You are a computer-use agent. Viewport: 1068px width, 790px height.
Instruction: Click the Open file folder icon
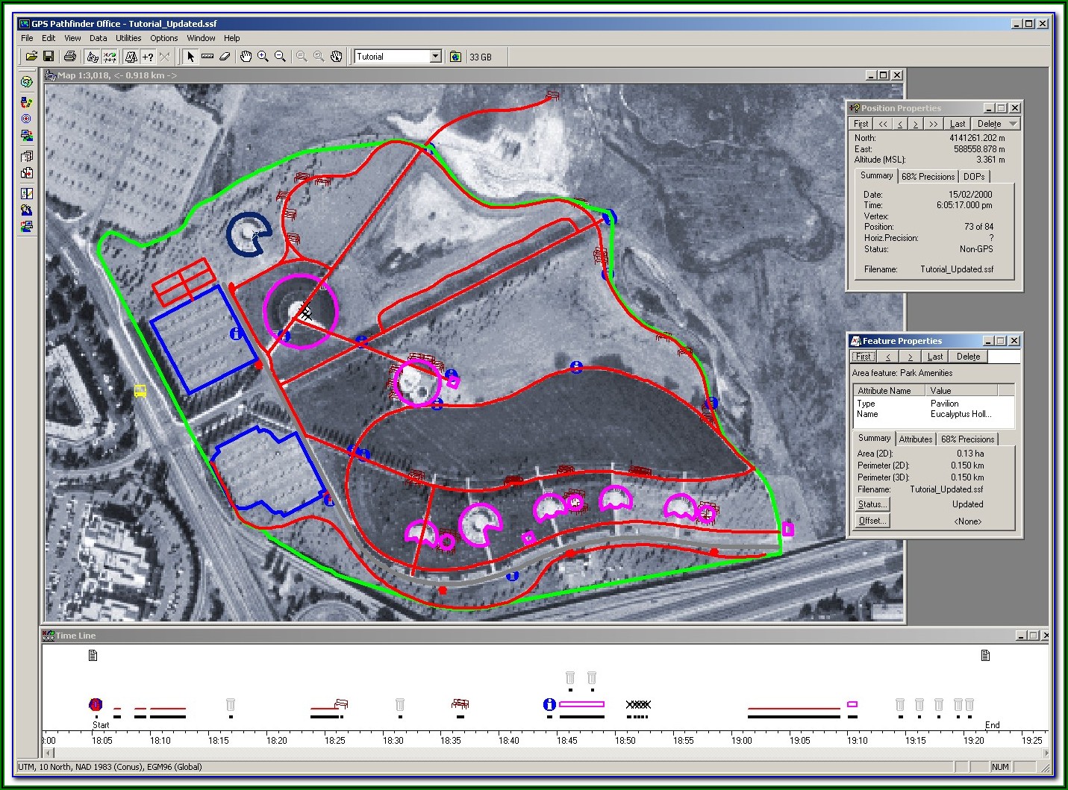[31, 57]
